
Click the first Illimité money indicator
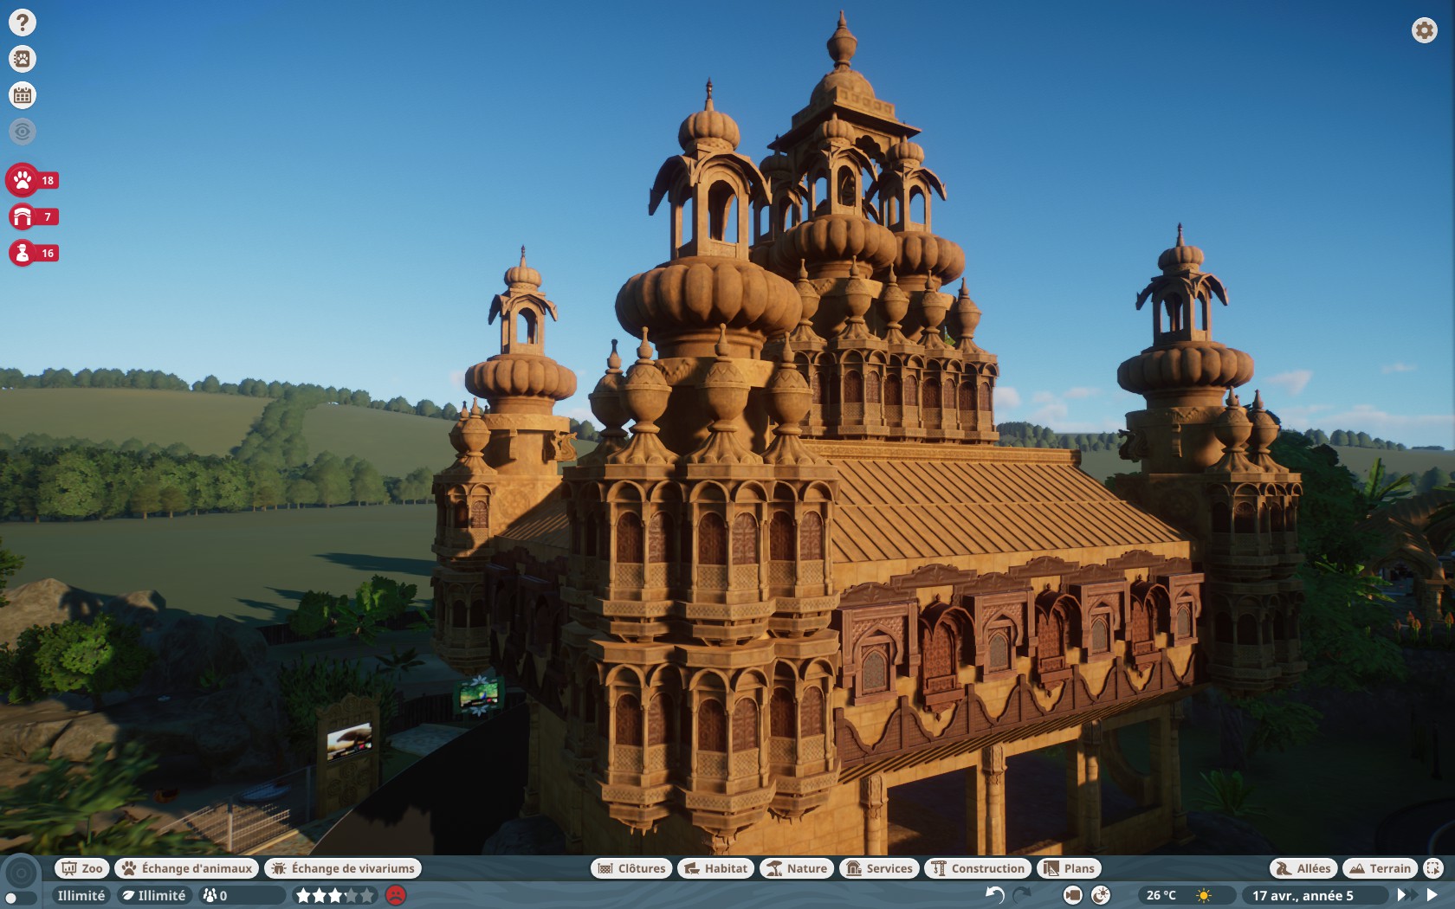click(x=81, y=896)
